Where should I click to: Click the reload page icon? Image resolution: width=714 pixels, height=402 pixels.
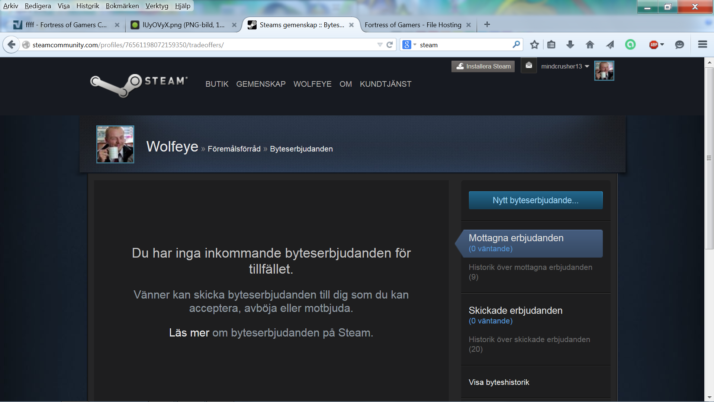click(x=389, y=45)
